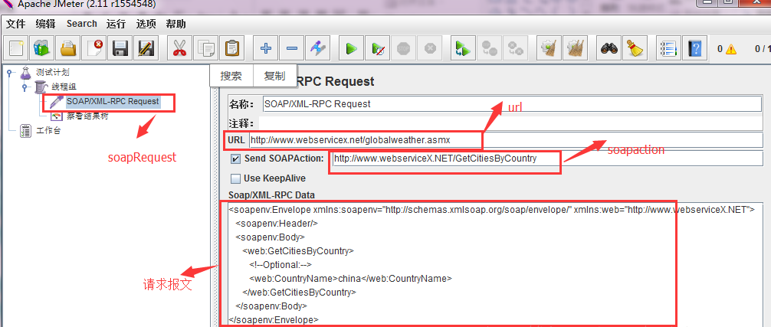
Task: Open the 运行 menu
Action: click(116, 24)
